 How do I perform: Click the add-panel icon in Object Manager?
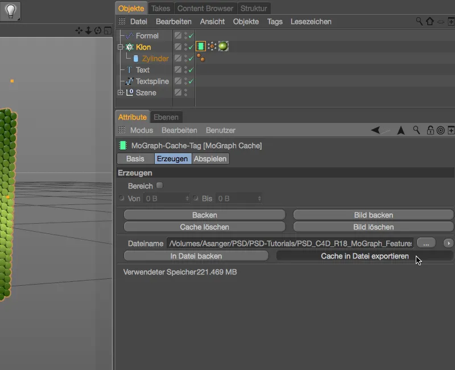click(x=451, y=22)
